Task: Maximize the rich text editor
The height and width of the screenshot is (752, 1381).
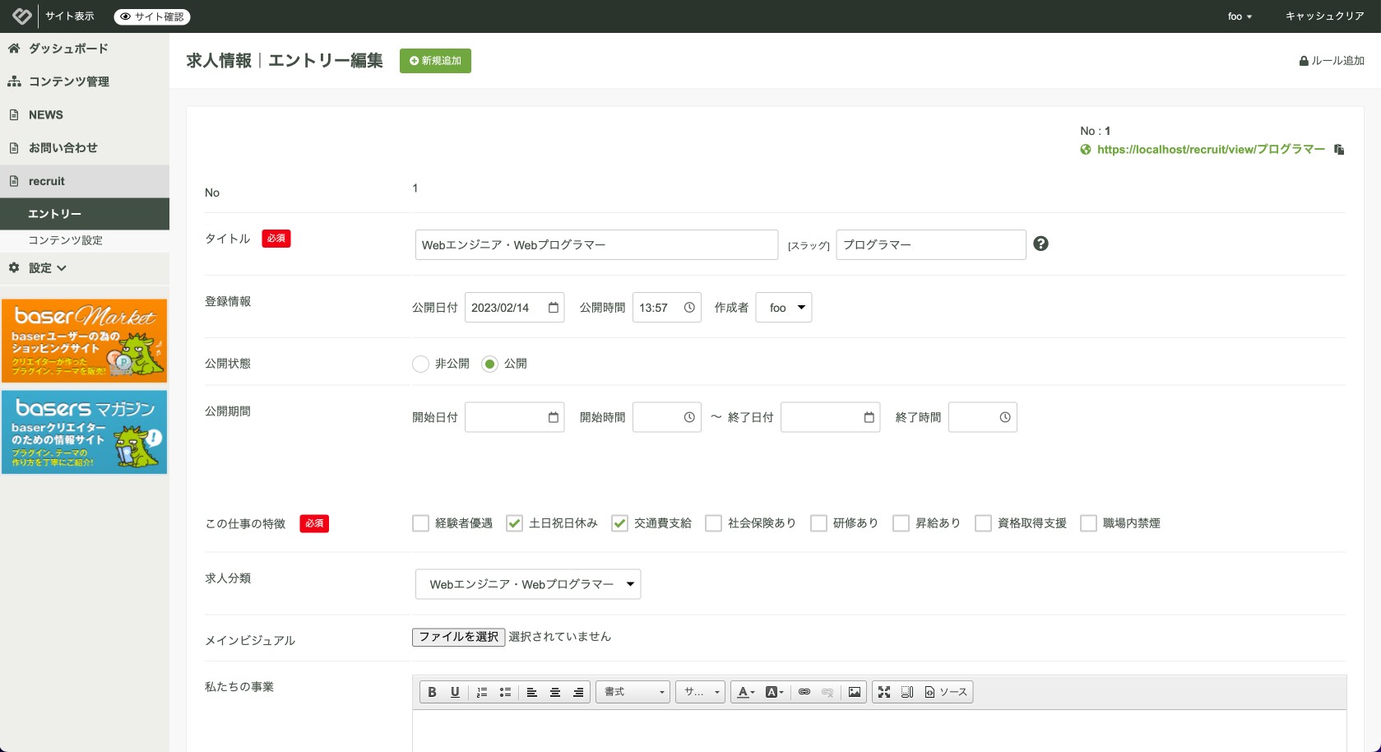Action: (884, 692)
